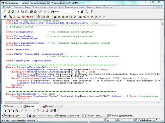Open the Помощь menu
The width and height of the screenshot is (165, 123).
[x=107, y=7]
